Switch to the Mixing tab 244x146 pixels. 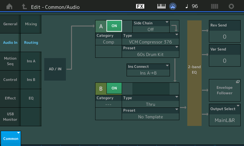click(x=31, y=24)
